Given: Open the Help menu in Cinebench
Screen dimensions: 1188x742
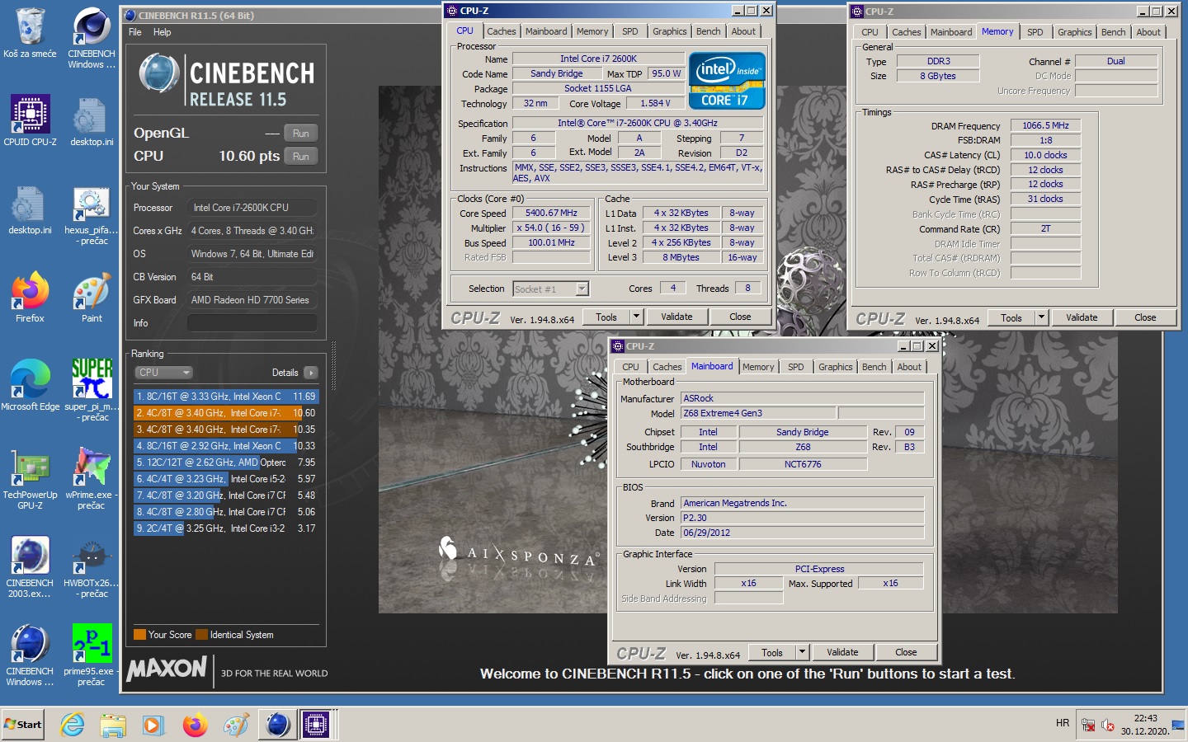Looking at the screenshot, I should click(162, 32).
